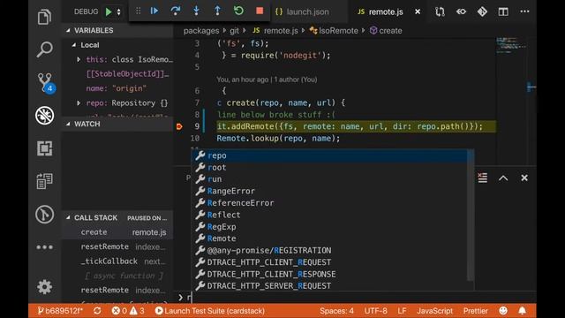Viewport: 565px width, 318px height.
Task: Step into in debug toolbar
Action: pos(196,11)
